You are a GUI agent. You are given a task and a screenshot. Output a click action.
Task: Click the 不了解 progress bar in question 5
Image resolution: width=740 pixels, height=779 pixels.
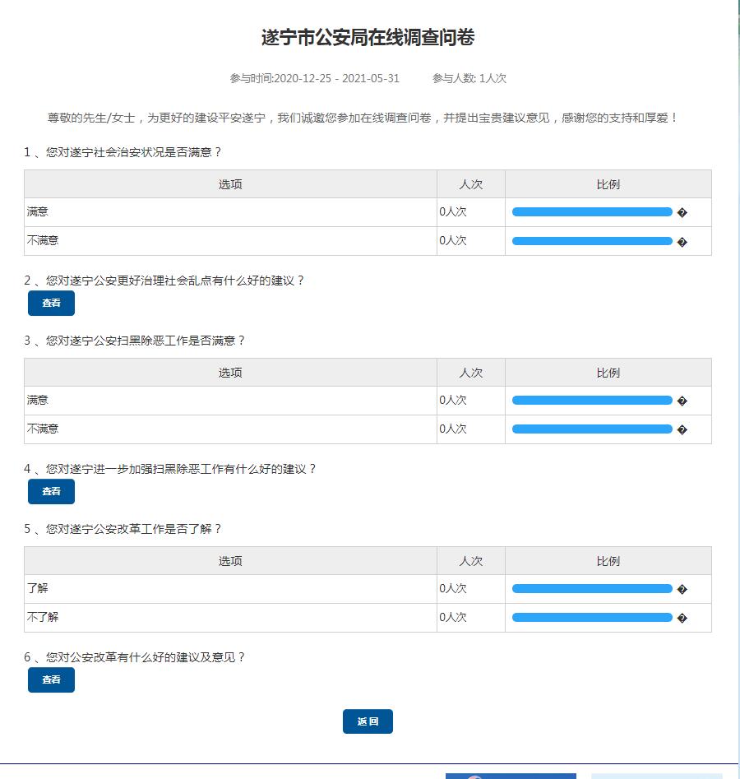click(x=592, y=617)
